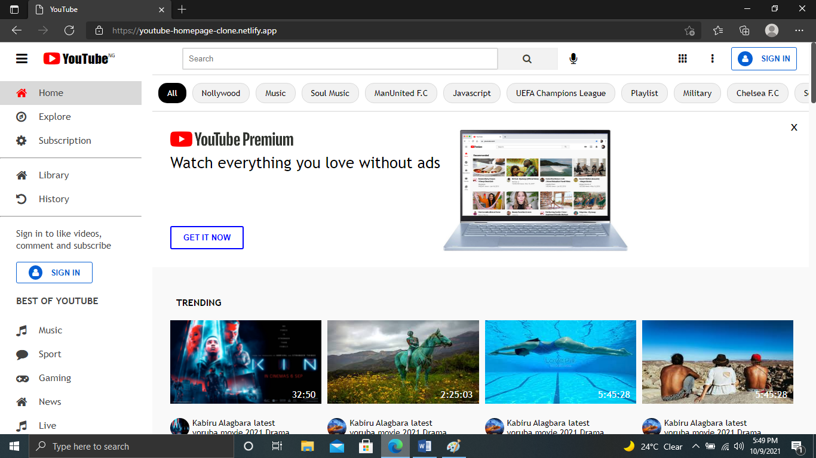
Task: Select the UEFA Champions League chip
Action: pyautogui.click(x=561, y=93)
